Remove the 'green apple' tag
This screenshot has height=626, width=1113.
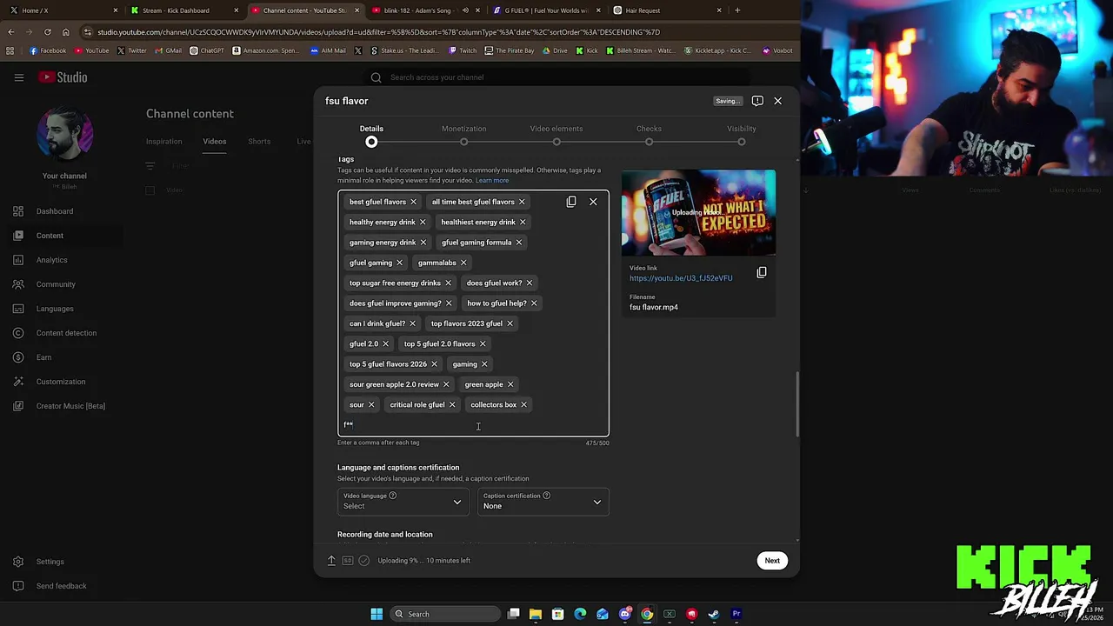(510, 384)
